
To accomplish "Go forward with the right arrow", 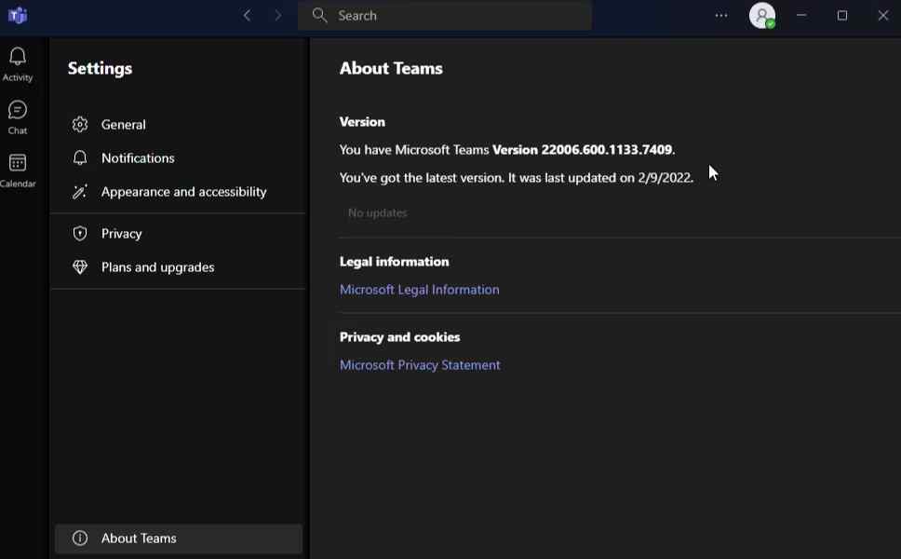I will (278, 16).
